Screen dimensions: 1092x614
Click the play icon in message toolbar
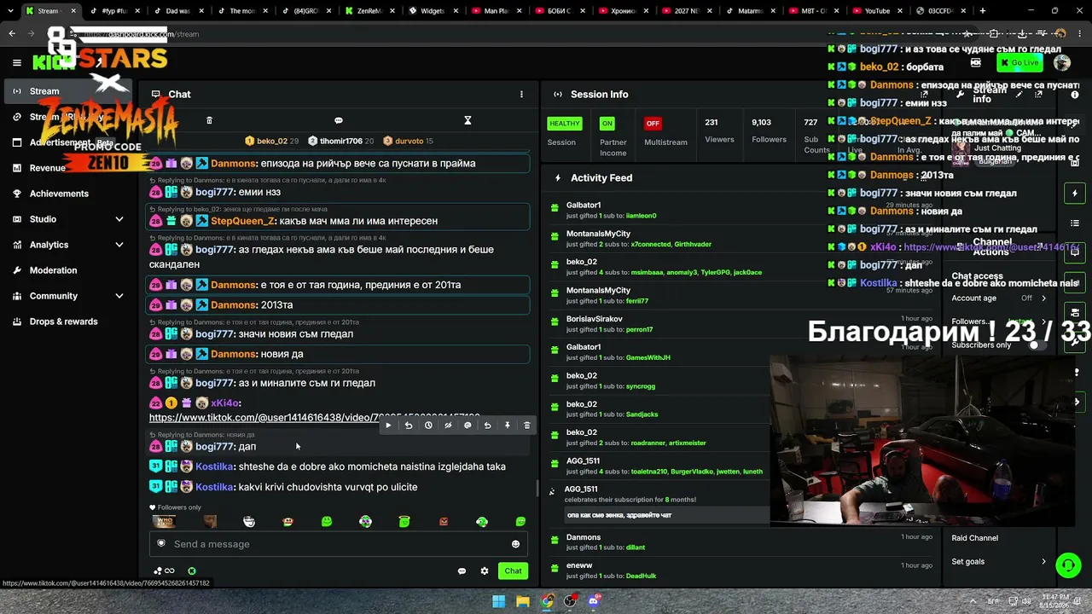pos(388,425)
